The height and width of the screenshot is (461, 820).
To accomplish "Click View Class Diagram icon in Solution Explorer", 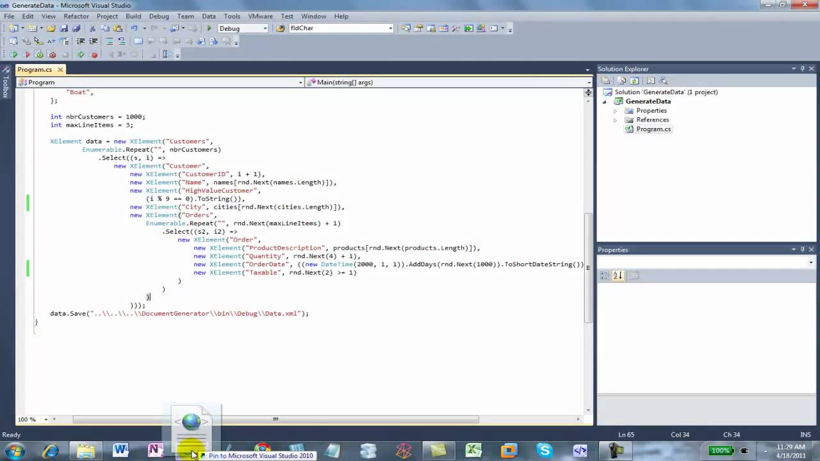I will tap(663, 81).
